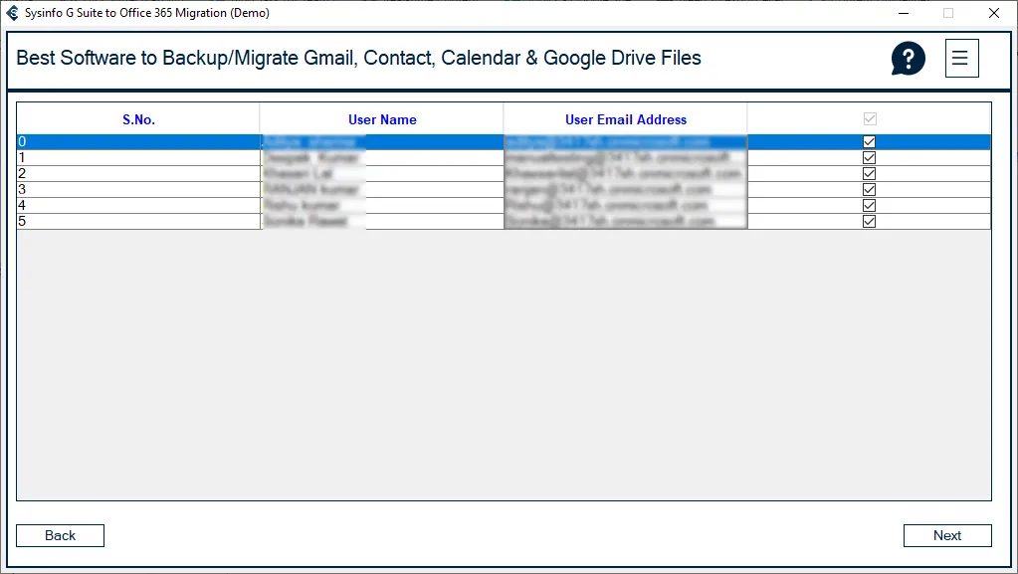Select the user name cell in row 2
The height and width of the screenshot is (574, 1018).
click(382, 173)
